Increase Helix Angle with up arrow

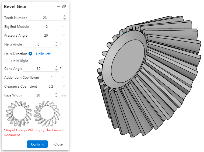[x=56, y=43]
